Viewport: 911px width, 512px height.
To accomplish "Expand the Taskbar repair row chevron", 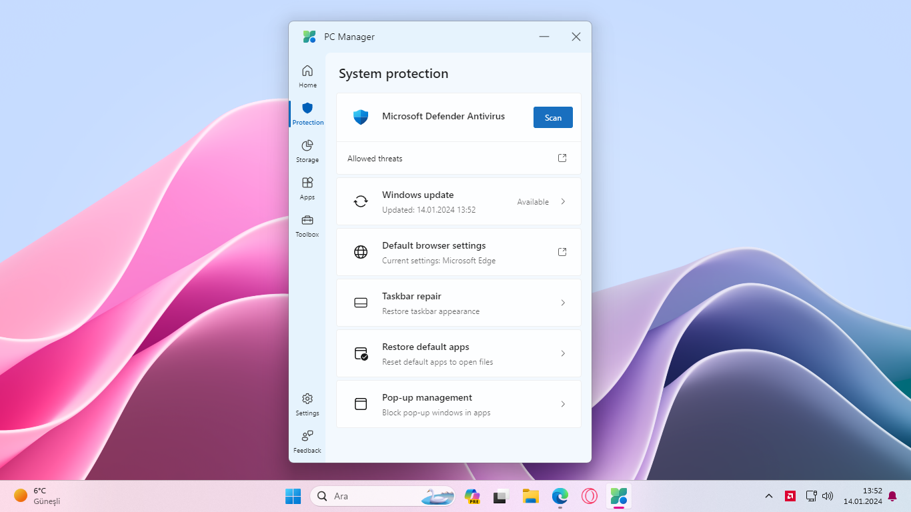I will click(563, 303).
